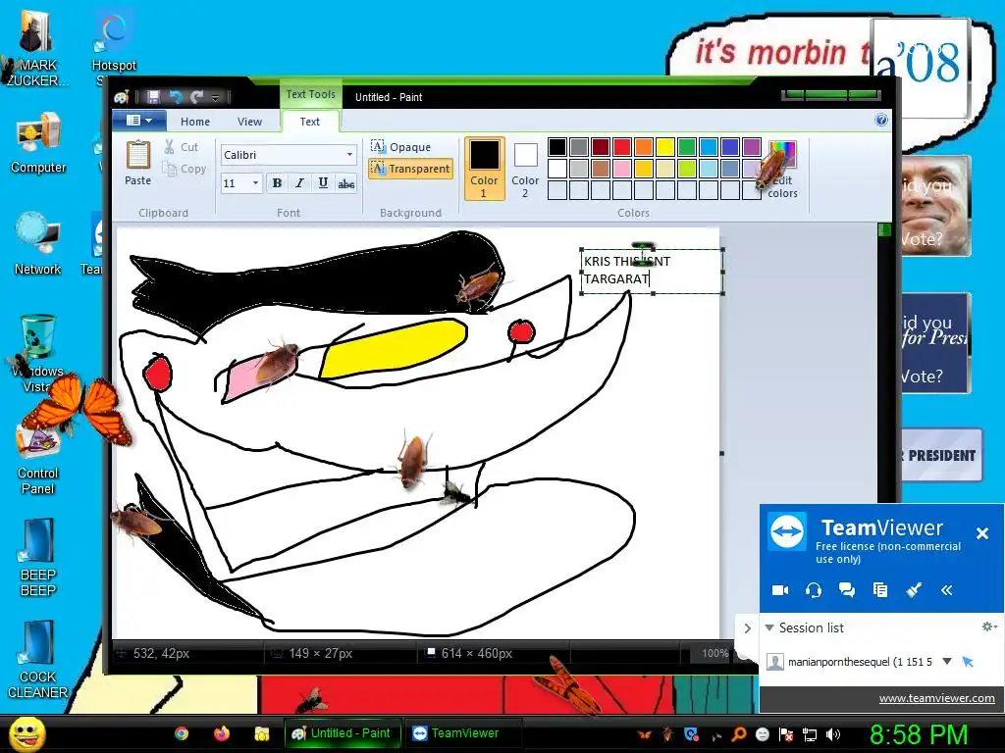The width and height of the screenshot is (1005, 753).
Task: Click the Redo arrow in Paint's title bar
Action: (x=196, y=97)
